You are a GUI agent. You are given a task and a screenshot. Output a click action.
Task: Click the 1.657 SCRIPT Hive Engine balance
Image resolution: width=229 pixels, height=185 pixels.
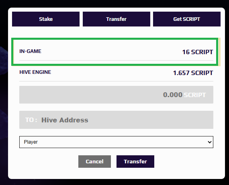pyautogui.click(x=193, y=73)
